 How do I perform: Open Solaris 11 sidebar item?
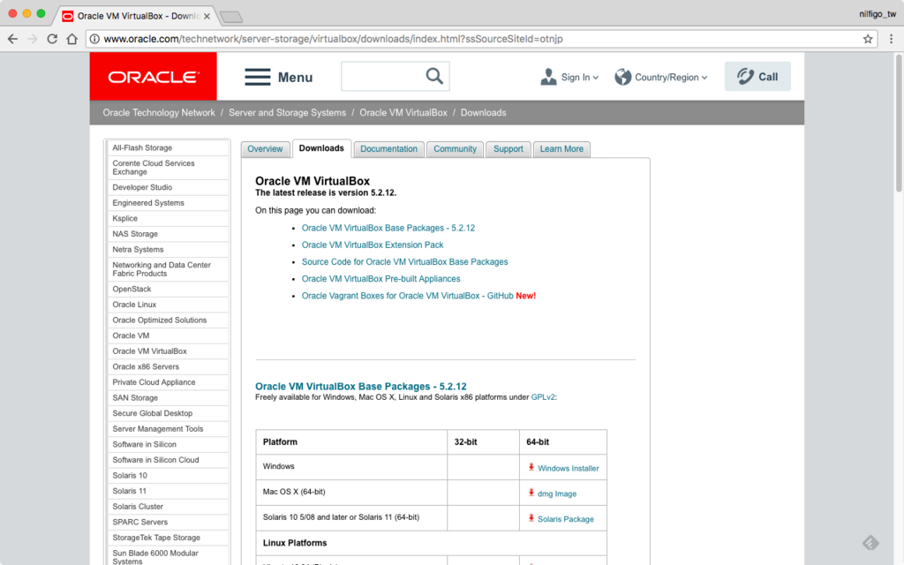click(x=129, y=491)
